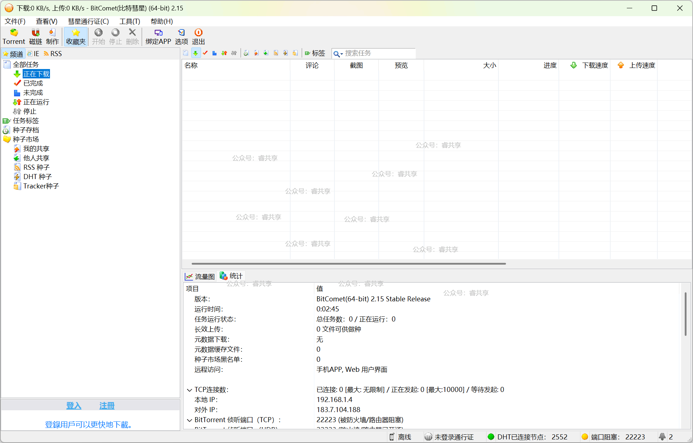
Task: Click the 开始 start toolbar button
Action: click(x=98, y=37)
